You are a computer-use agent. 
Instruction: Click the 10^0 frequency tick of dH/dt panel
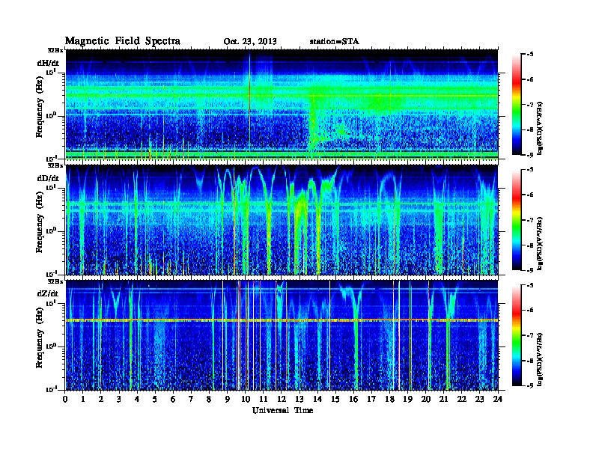point(52,115)
